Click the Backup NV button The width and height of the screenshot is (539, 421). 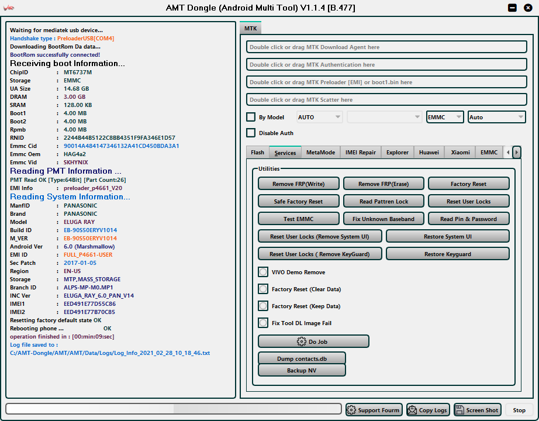coord(302,370)
